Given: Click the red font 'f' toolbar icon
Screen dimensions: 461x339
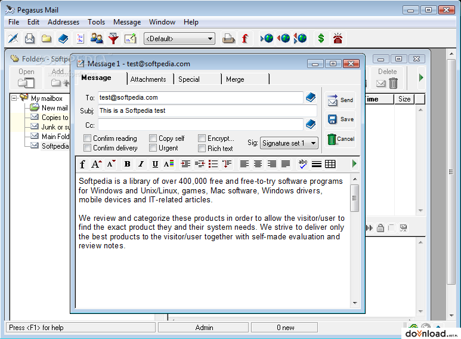Looking at the screenshot, I should point(245,39).
